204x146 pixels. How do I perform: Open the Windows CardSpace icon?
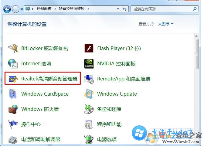13,94
